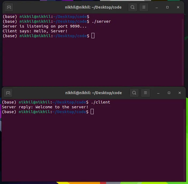Image resolution: width=188 pixels, height=184 pixels.
Task: Click the client terminal window title text
Action: pyautogui.click(x=93, y=93)
